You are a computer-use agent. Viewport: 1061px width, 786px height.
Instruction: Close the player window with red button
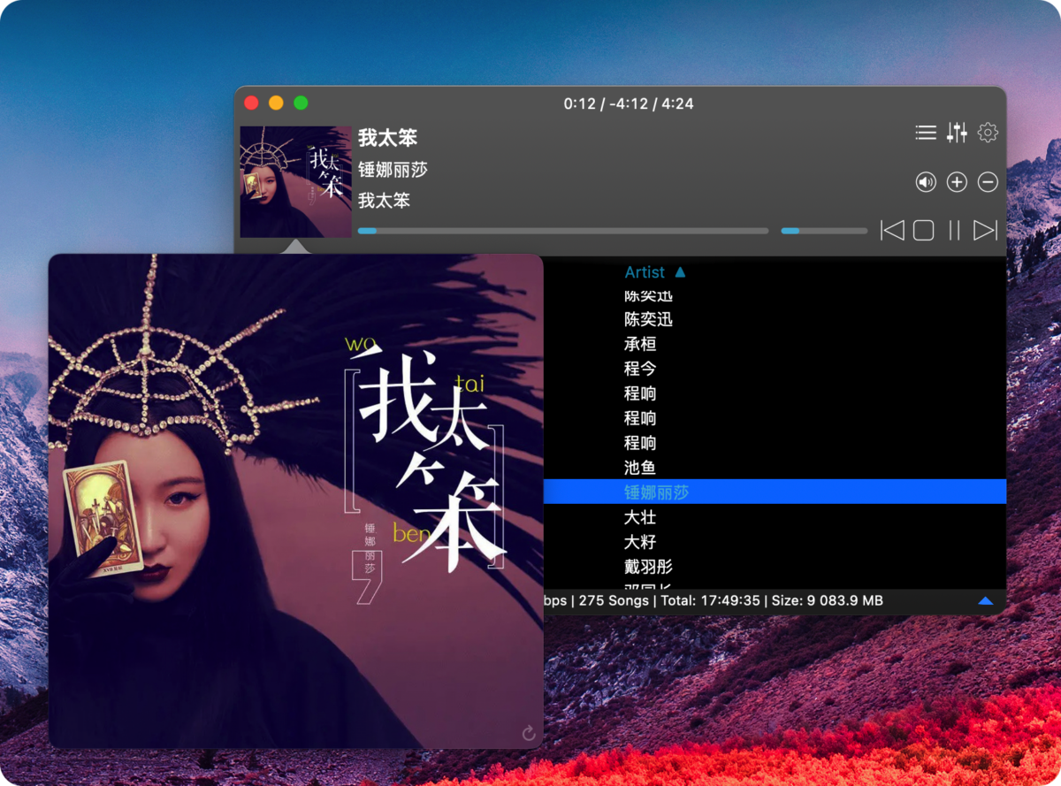click(251, 103)
